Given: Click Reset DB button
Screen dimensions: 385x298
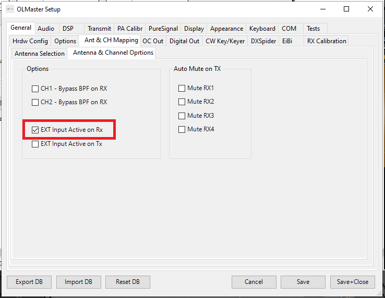Looking at the screenshot, I should (128, 282).
